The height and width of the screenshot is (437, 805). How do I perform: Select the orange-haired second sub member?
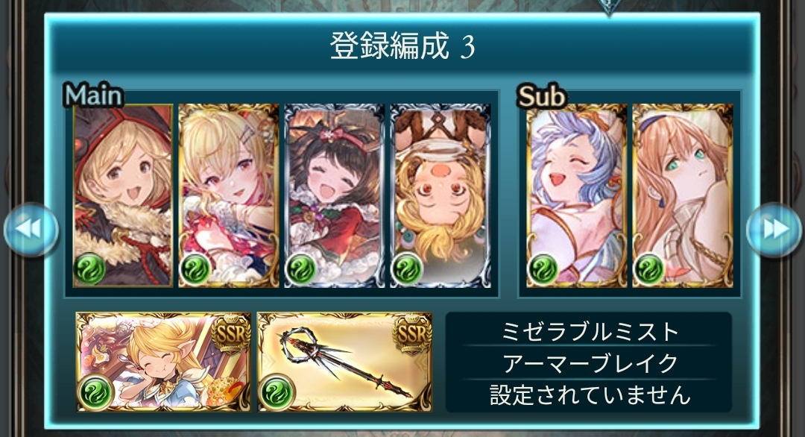(x=682, y=195)
